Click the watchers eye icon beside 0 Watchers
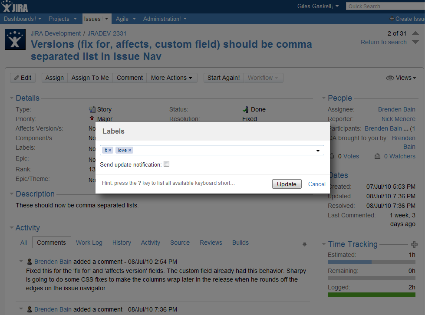 pyautogui.click(x=377, y=156)
